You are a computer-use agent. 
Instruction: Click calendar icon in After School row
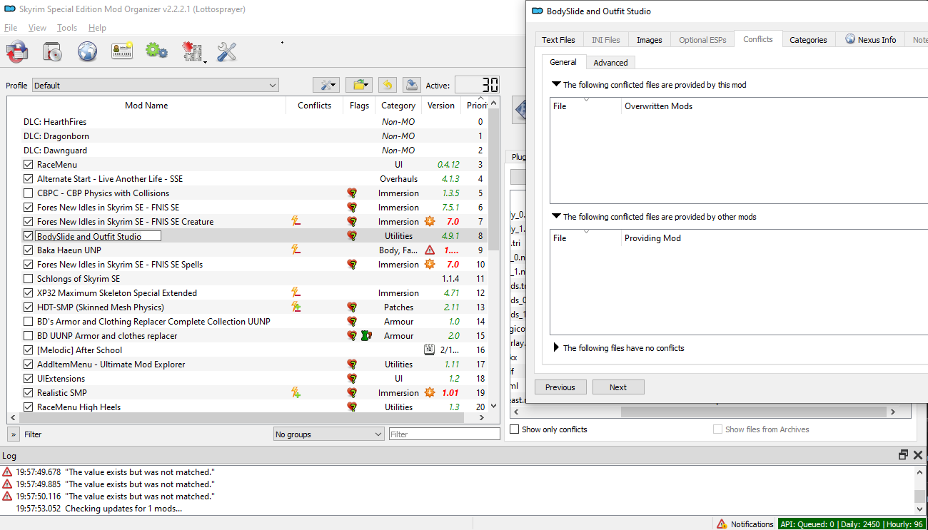click(429, 350)
